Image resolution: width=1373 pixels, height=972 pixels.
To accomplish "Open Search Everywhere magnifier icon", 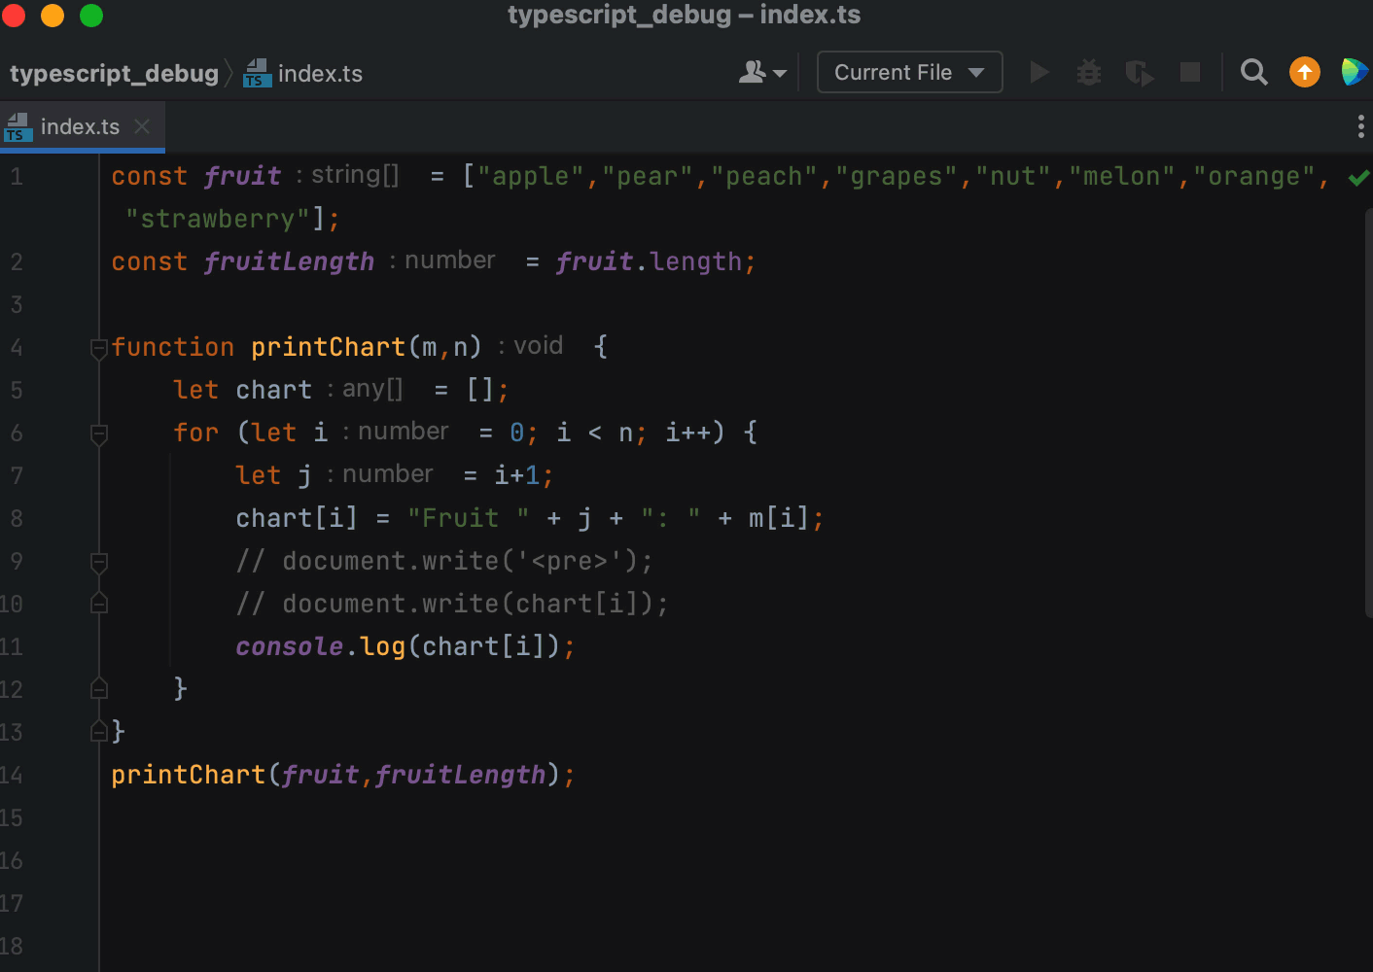I will click(x=1254, y=73).
